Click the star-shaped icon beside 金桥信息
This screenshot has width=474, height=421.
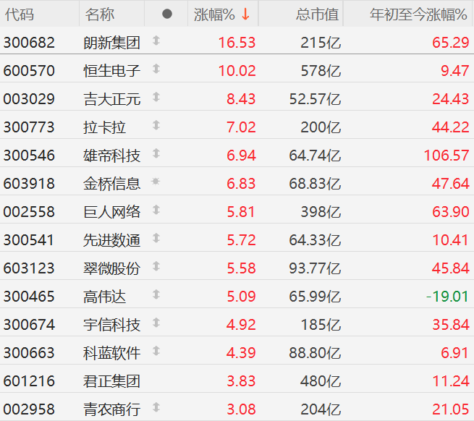(156, 183)
